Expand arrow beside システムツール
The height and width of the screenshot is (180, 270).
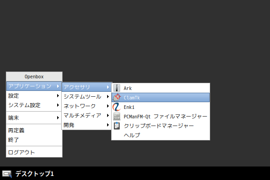pos(108,96)
